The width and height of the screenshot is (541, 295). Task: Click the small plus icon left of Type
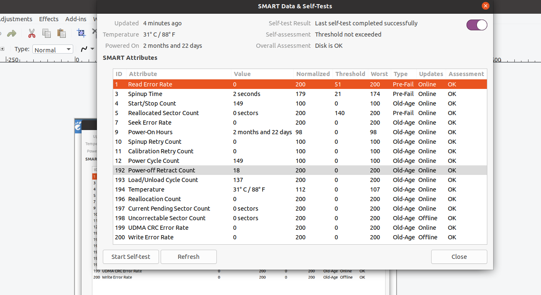(x=2, y=49)
